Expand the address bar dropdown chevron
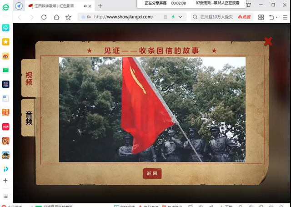 tap(181, 17)
